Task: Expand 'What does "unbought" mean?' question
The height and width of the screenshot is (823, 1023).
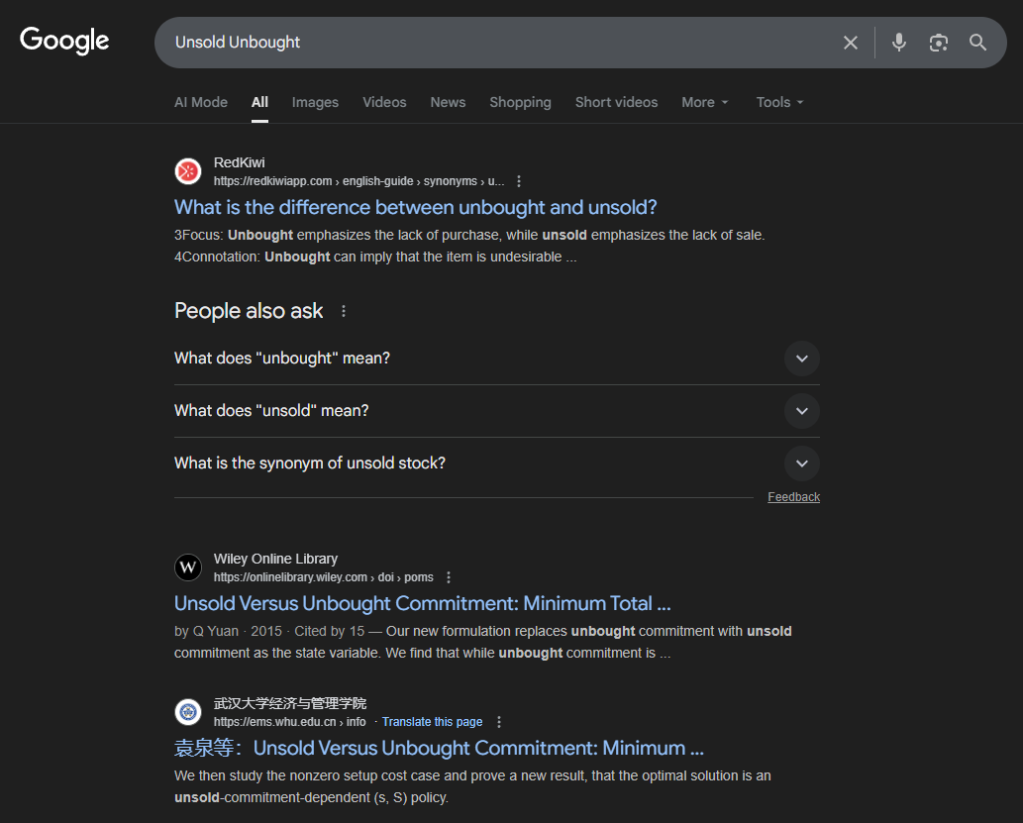Action: (801, 359)
